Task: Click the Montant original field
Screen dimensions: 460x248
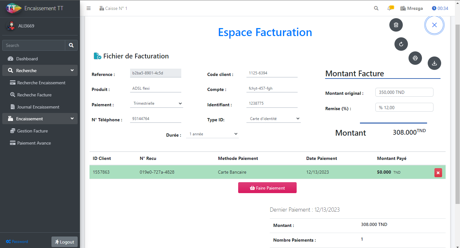Action: [404, 92]
